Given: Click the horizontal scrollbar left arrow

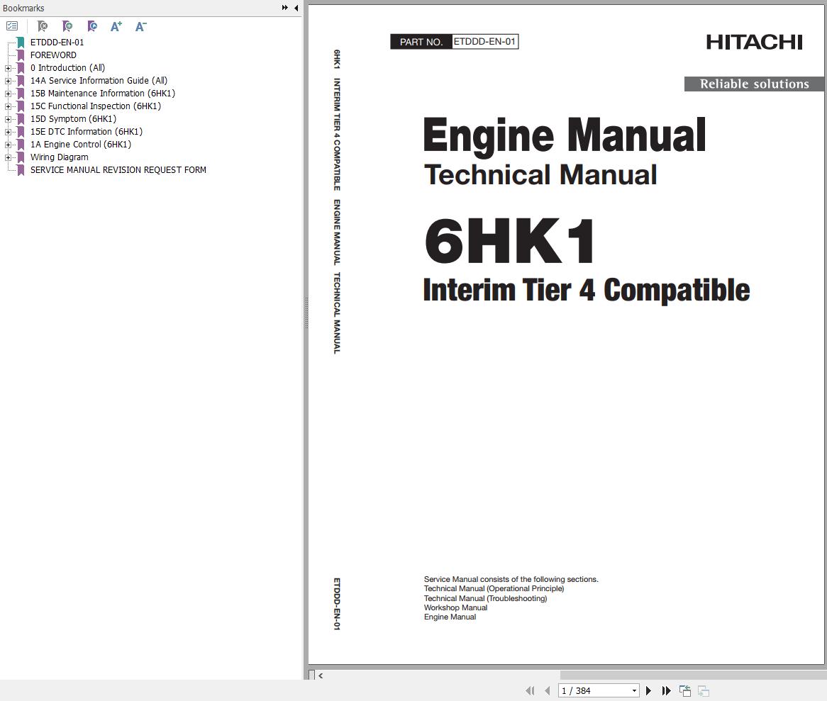Looking at the screenshot, I should (x=321, y=675).
